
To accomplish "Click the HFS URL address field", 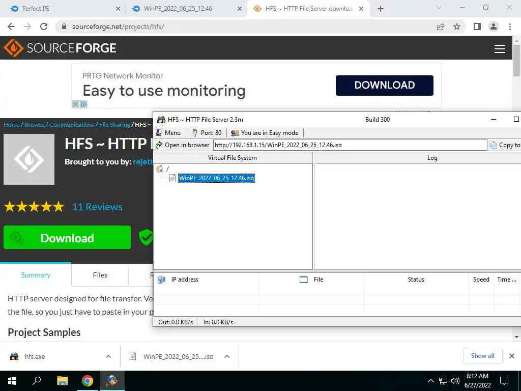I will pos(350,145).
